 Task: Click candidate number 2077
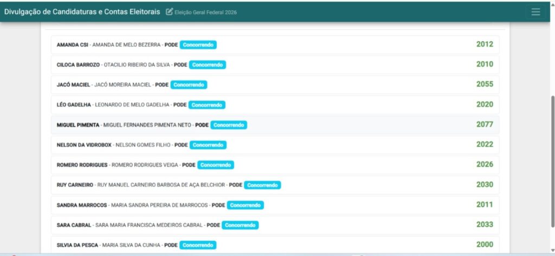tap(485, 124)
